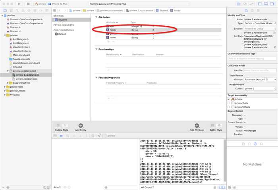This screenshot has width=278, height=190.
Task: Select the name attribute row
Action: pos(164,38)
